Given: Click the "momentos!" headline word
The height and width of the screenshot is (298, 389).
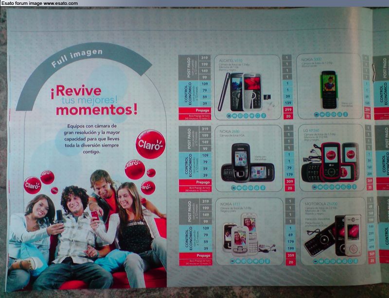Looking at the screenshot, I should click(x=96, y=110).
